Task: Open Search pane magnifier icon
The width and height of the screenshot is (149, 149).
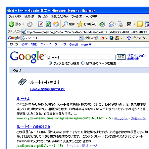Action: pyautogui.click(x=65, y=24)
